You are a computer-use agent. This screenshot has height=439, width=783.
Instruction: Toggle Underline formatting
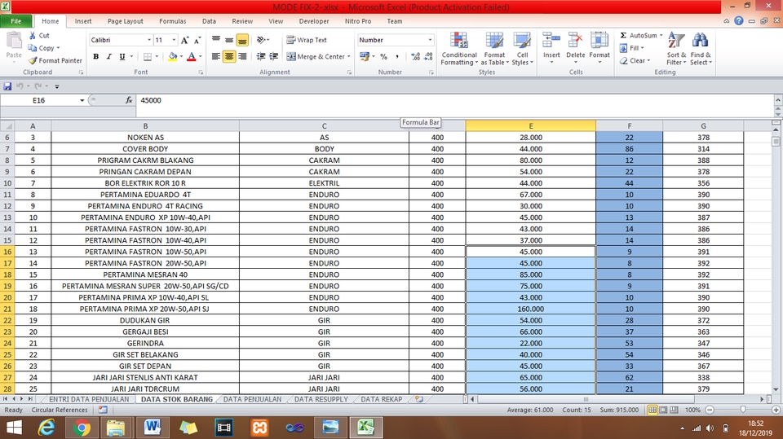click(x=122, y=56)
